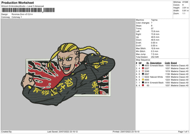The width and height of the screenshot is (190, 134).
Task: Select stitch count '3246'
Action: 147,71
